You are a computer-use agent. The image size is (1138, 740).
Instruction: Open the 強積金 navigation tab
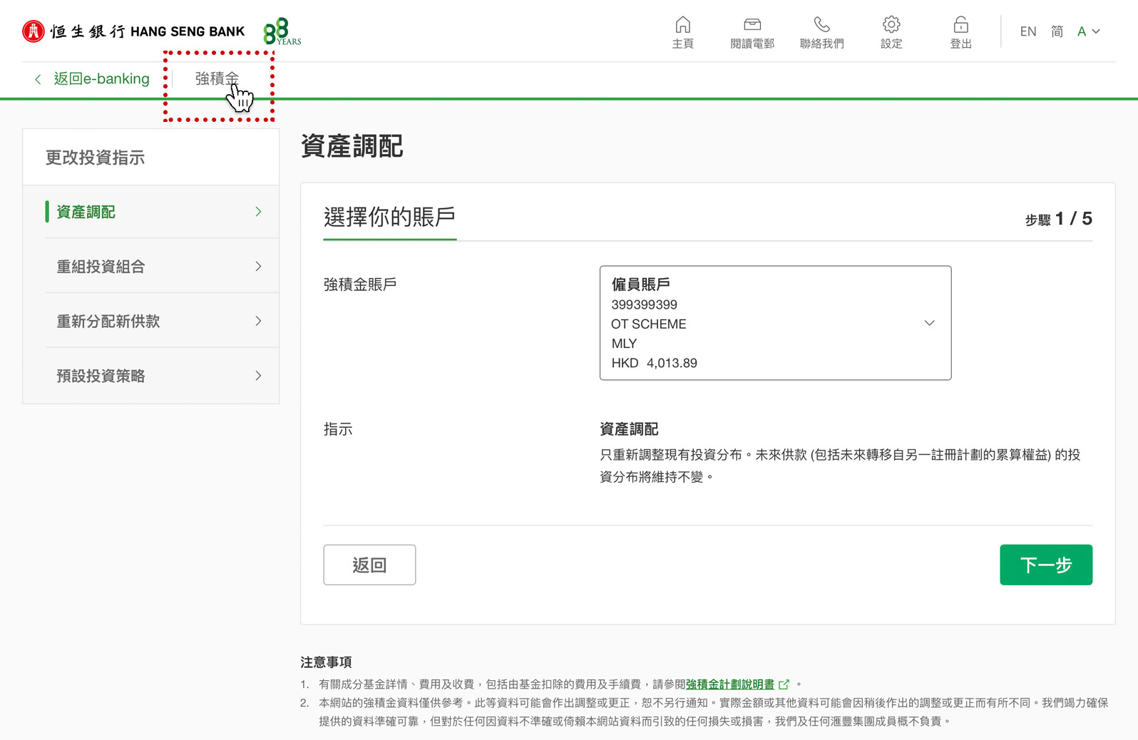217,78
